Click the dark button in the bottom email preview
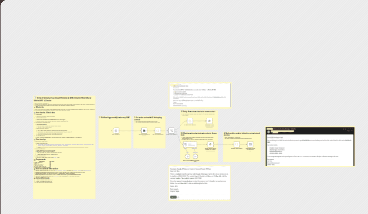This screenshot has width=368, height=214. pyautogui.click(x=173, y=197)
